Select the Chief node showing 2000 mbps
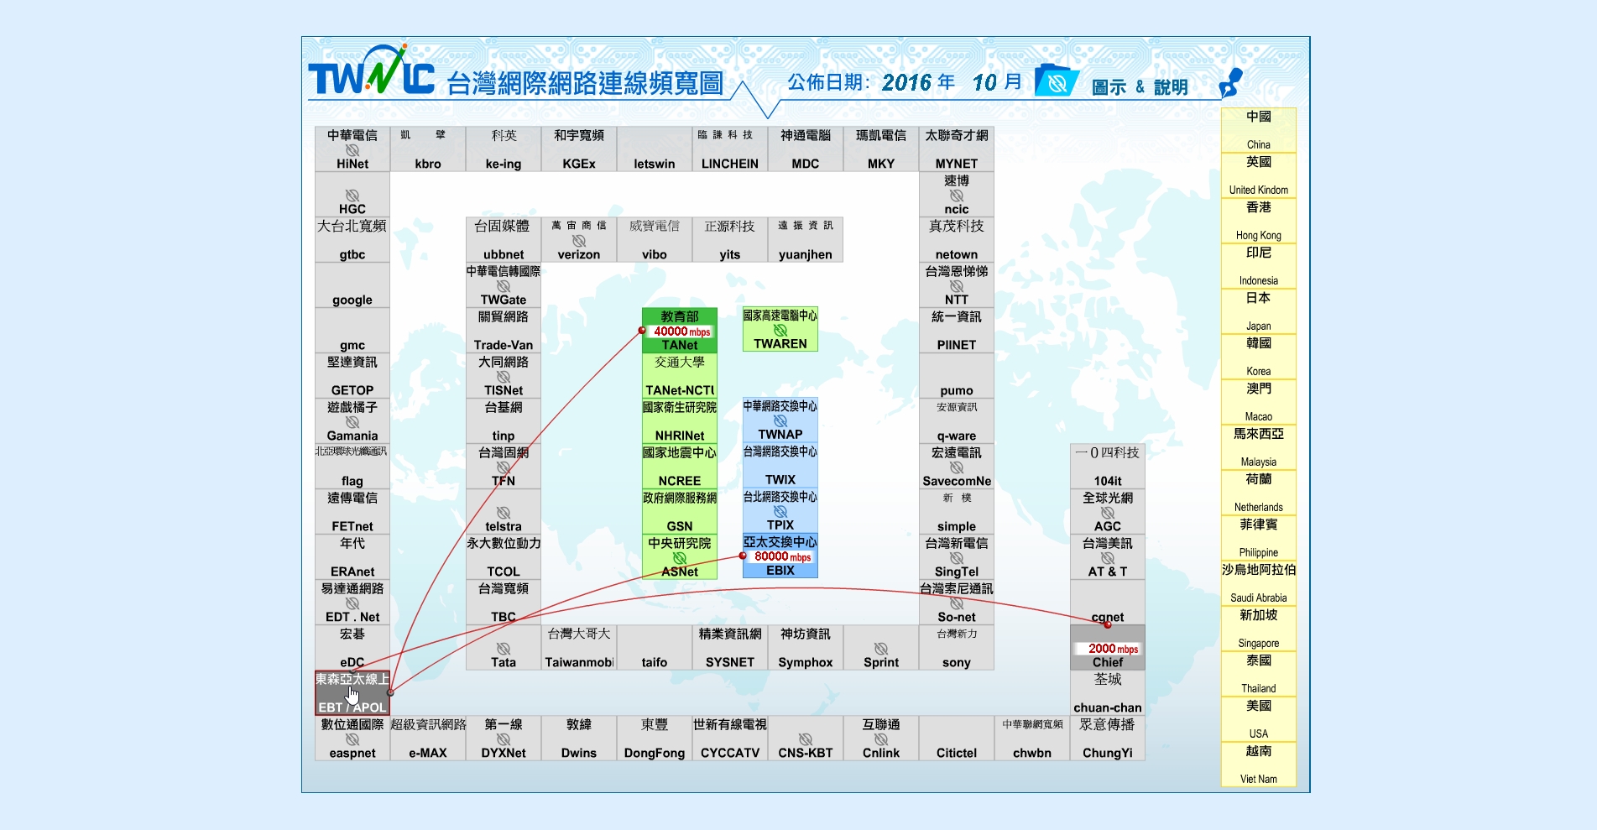 tap(1108, 648)
